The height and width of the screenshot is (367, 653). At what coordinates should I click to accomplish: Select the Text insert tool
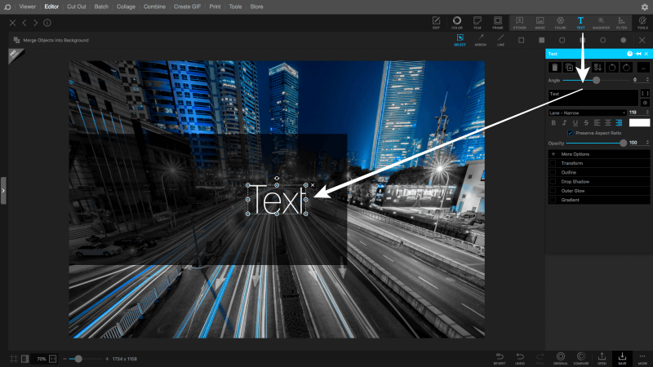[580, 23]
